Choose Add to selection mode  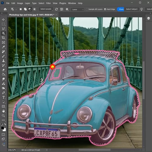25,9
